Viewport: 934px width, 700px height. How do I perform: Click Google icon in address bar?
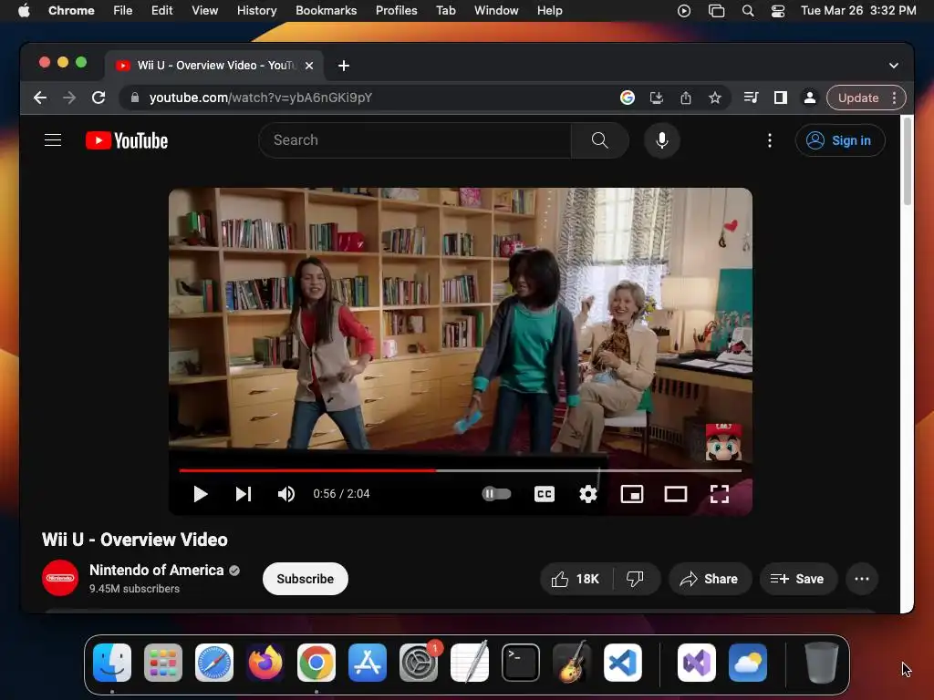point(628,98)
